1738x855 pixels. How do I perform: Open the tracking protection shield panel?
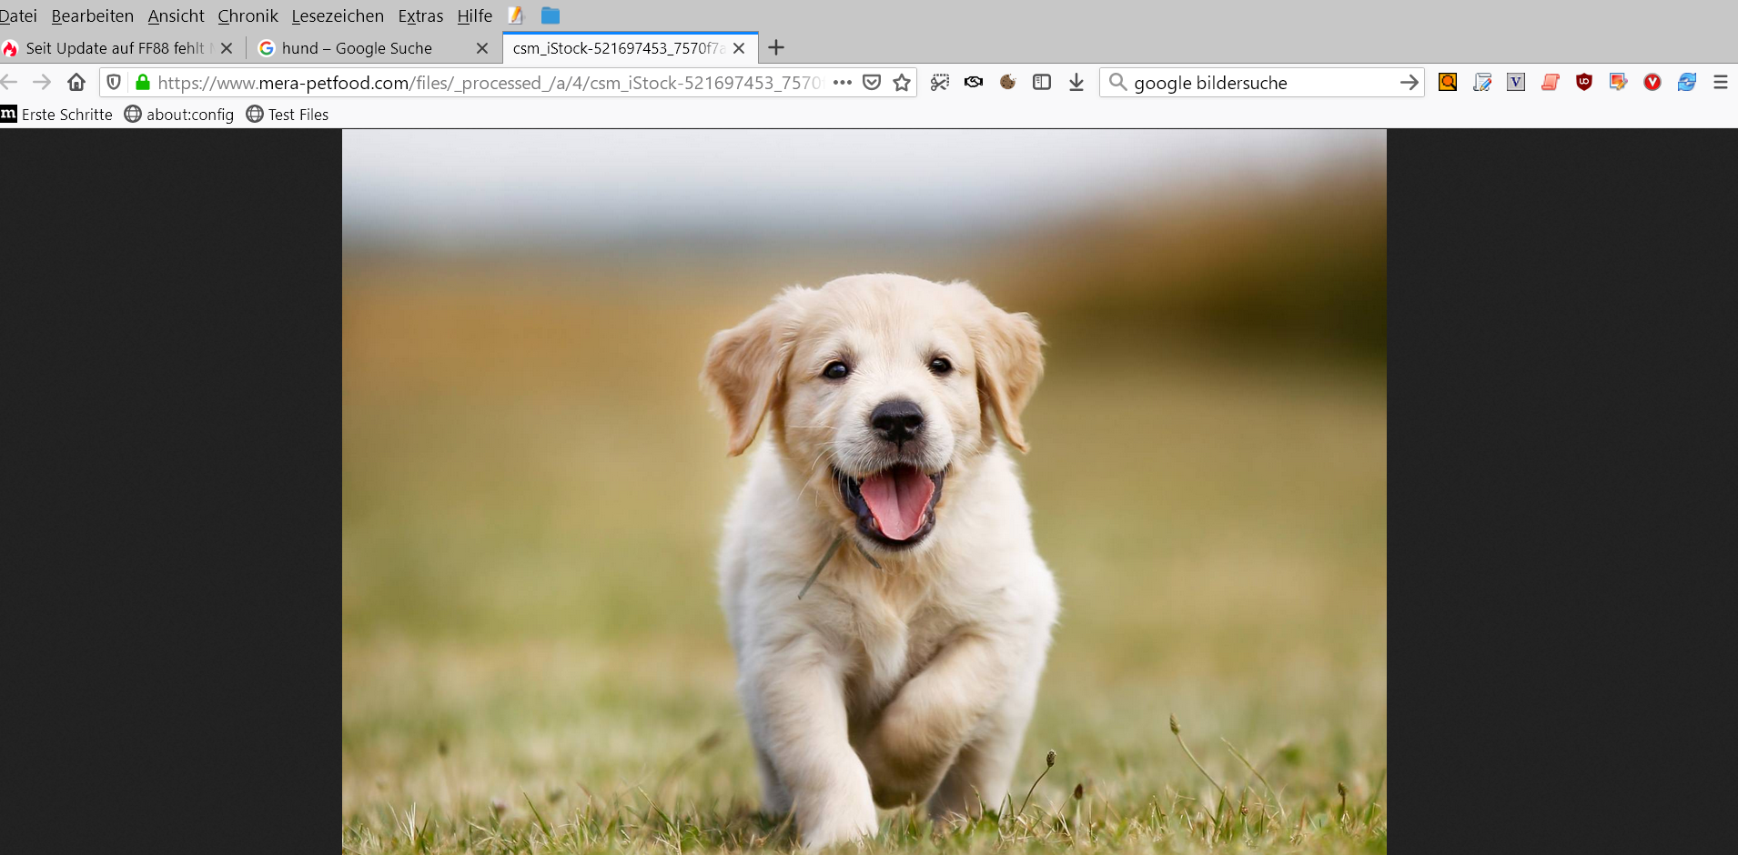pyautogui.click(x=114, y=83)
